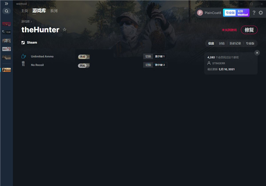Click the Steam platform icon
The width and height of the screenshot is (266, 186).
(23, 43)
